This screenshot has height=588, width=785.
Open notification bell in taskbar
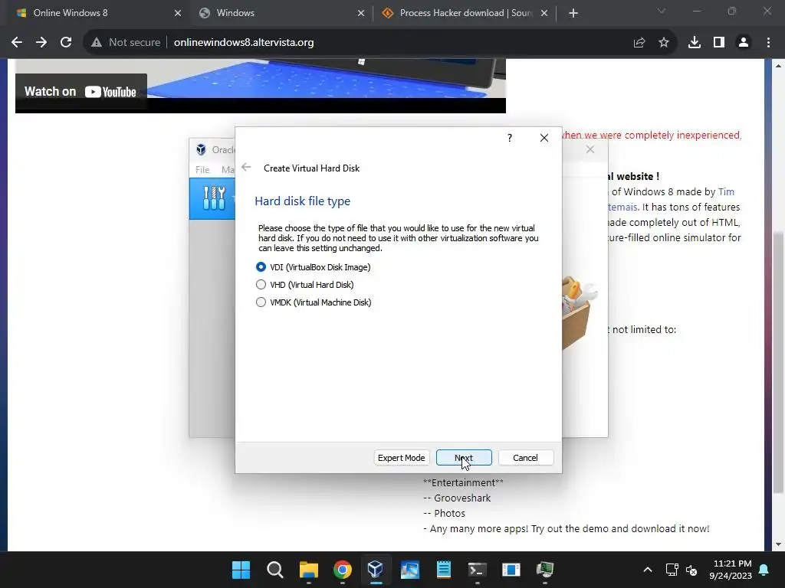pos(764,570)
